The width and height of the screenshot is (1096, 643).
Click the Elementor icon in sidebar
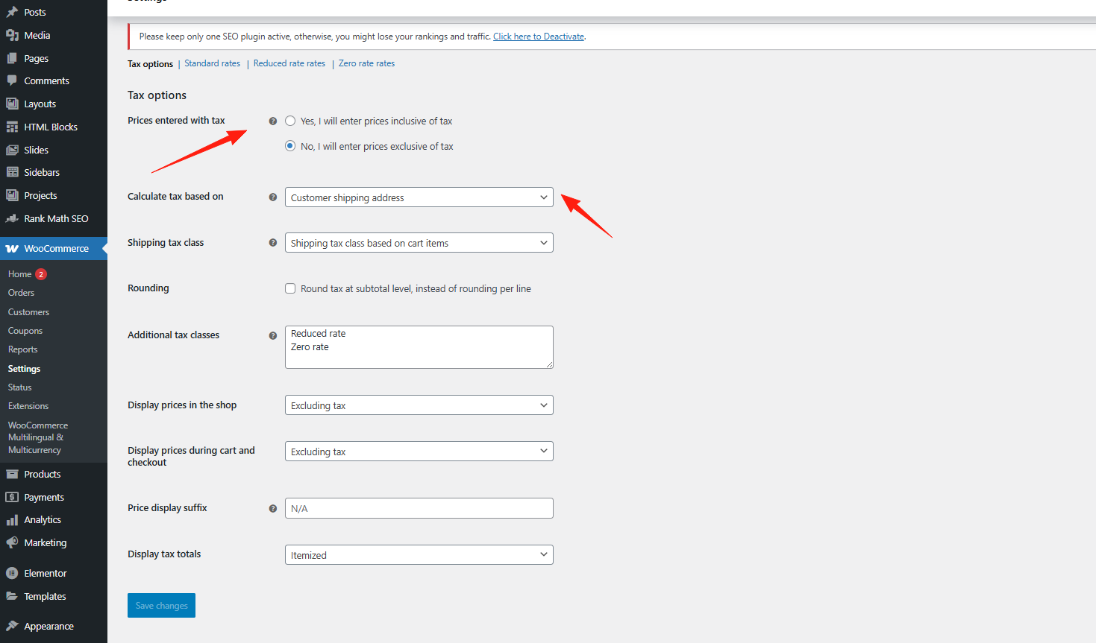(12, 574)
